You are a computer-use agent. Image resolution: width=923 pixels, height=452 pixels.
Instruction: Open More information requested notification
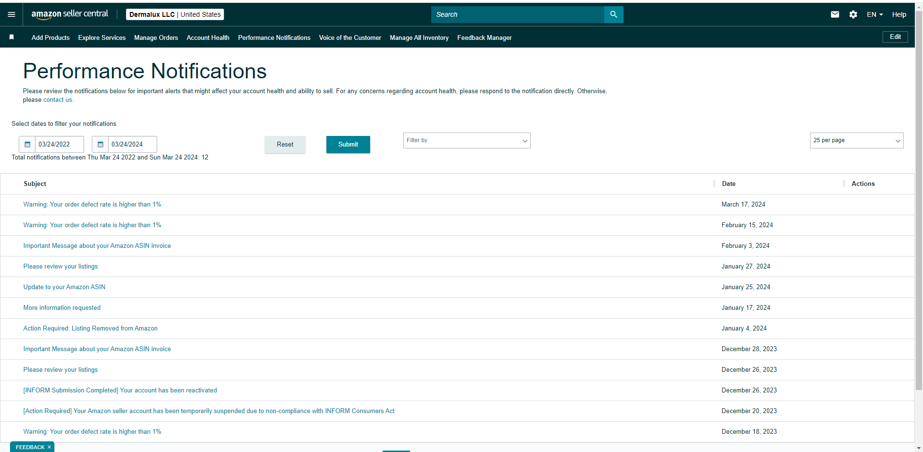coord(62,308)
